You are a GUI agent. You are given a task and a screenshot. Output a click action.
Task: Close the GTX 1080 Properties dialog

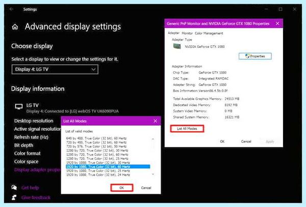(x=277, y=23)
